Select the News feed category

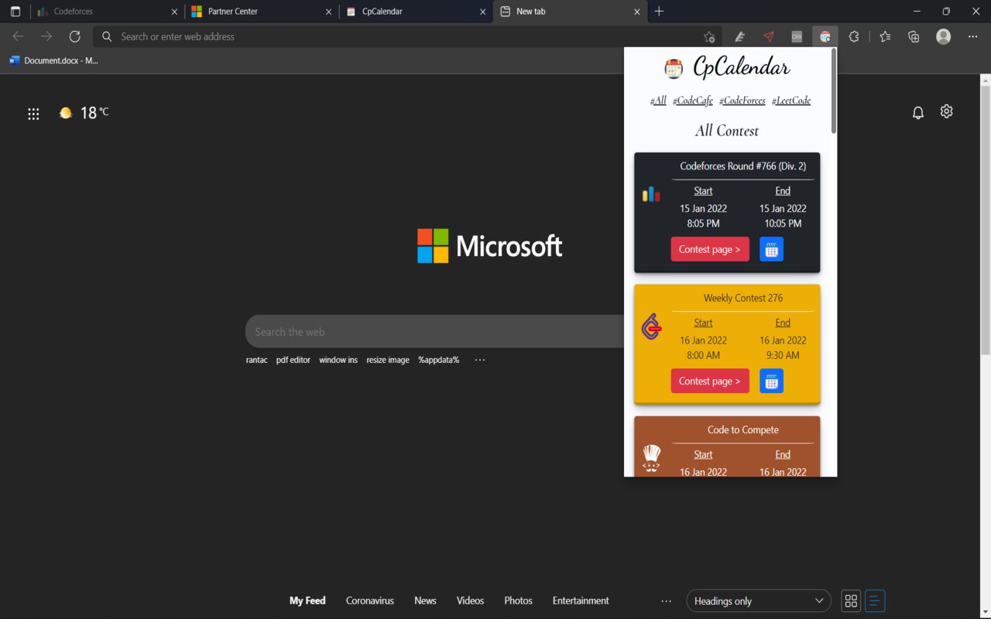click(x=425, y=600)
